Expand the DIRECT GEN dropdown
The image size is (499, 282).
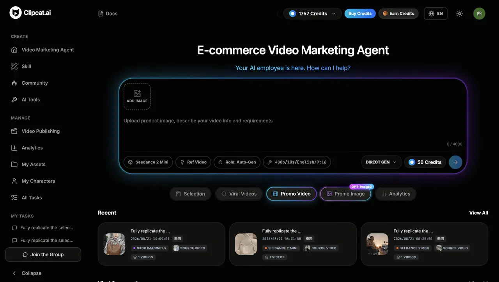click(x=381, y=162)
